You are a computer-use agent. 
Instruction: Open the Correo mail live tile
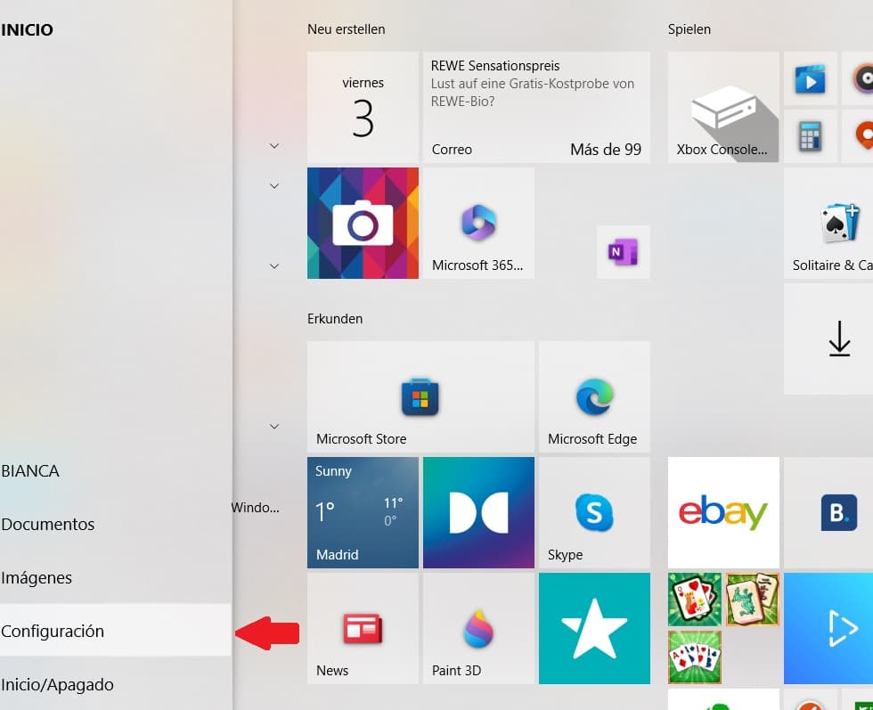[x=536, y=107]
